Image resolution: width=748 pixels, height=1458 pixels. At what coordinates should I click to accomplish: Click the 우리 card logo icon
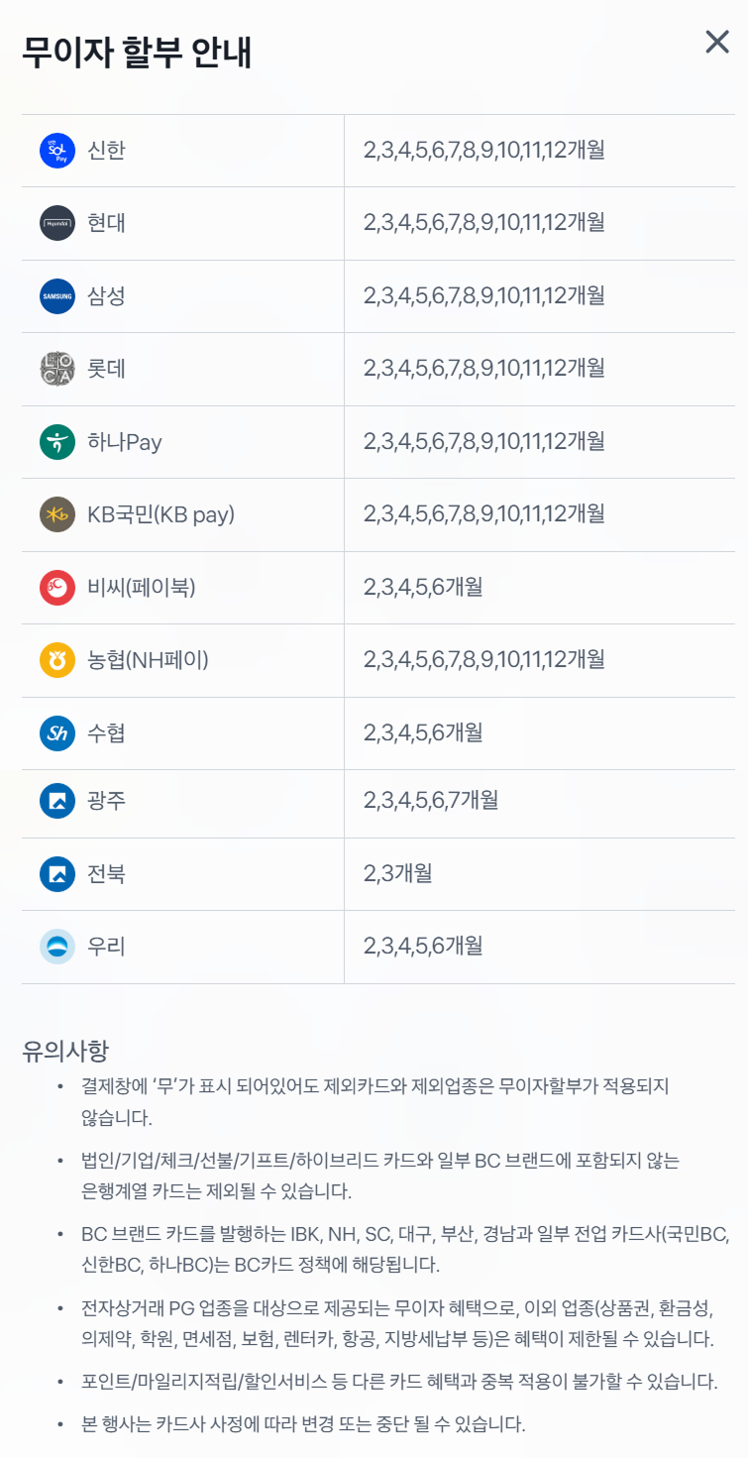coord(57,947)
